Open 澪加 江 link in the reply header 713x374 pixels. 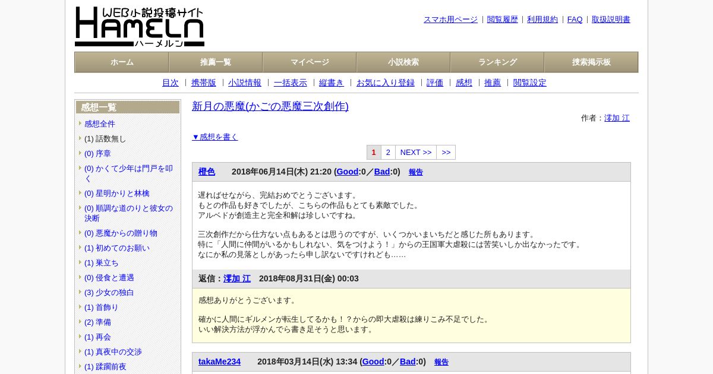tap(237, 278)
